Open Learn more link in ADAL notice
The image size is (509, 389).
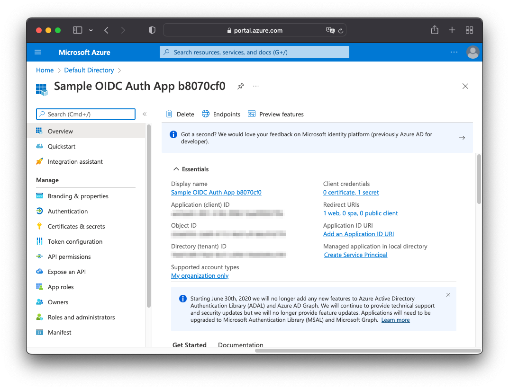click(x=395, y=320)
